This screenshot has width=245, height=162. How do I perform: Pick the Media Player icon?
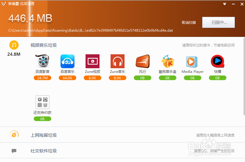click(192, 62)
